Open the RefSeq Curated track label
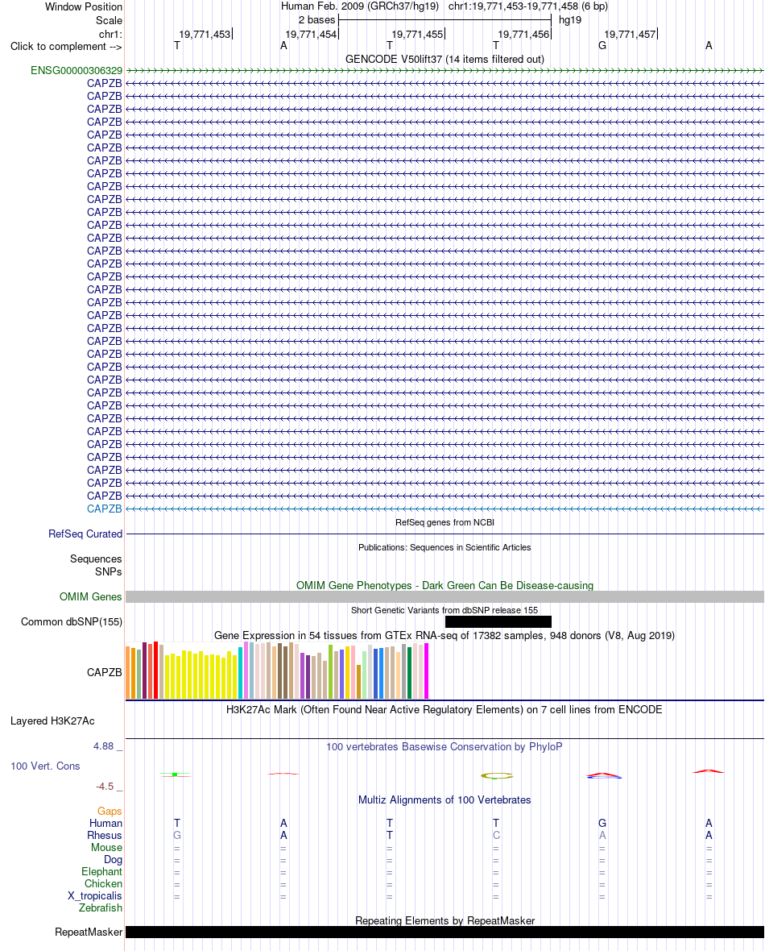The width and height of the screenshot is (765, 951). [85, 534]
